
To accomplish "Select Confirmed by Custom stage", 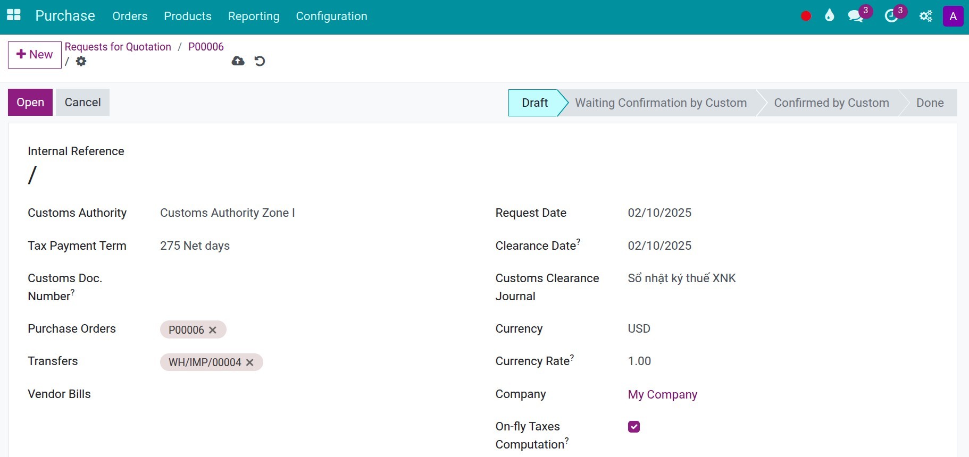I will tap(831, 103).
